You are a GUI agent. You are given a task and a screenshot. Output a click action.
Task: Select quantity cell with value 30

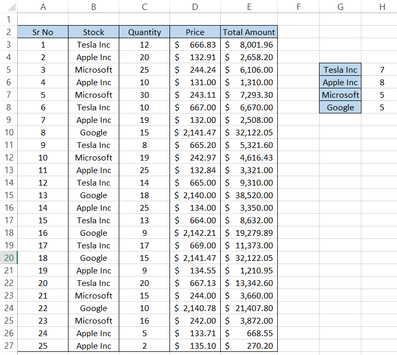click(144, 95)
